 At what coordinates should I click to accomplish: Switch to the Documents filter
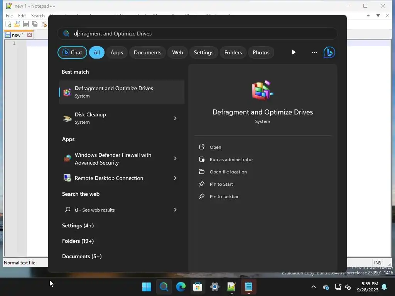click(147, 52)
